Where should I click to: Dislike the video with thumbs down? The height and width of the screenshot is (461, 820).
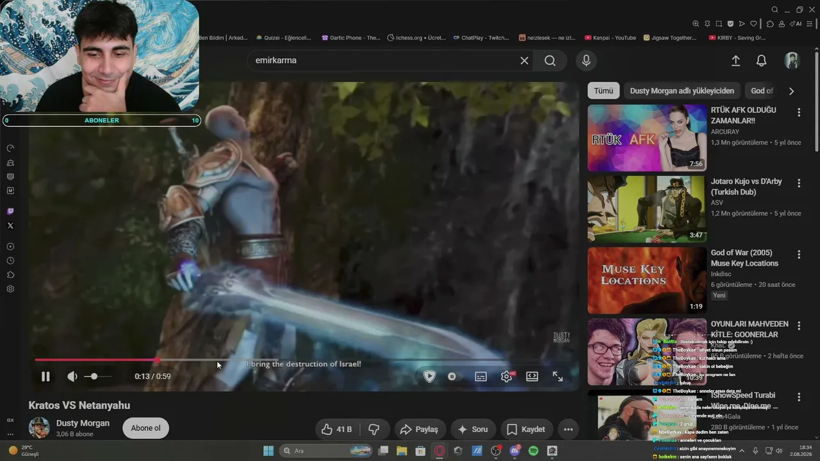click(374, 429)
